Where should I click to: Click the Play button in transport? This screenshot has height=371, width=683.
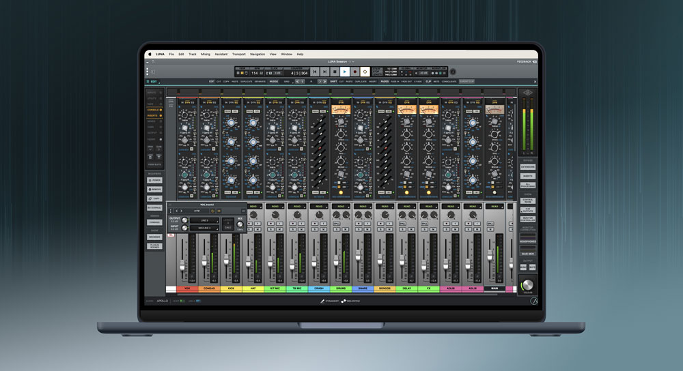[x=345, y=72]
